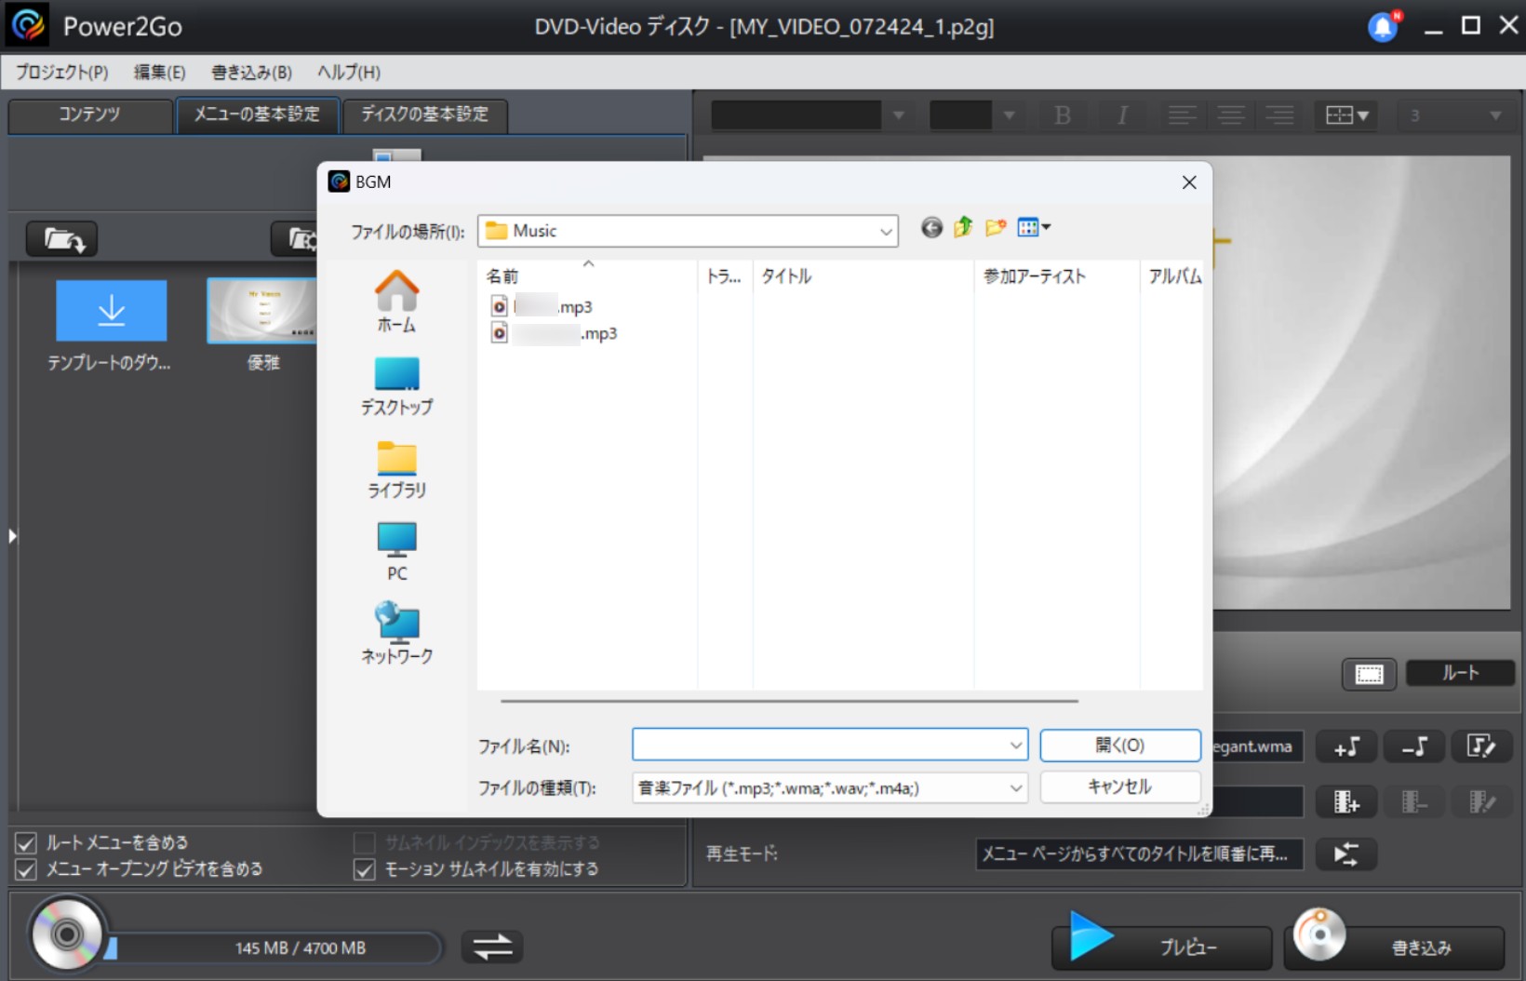This screenshot has width=1526, height=981.
Task: Open the PC location
Action: [x=396, y=552]
